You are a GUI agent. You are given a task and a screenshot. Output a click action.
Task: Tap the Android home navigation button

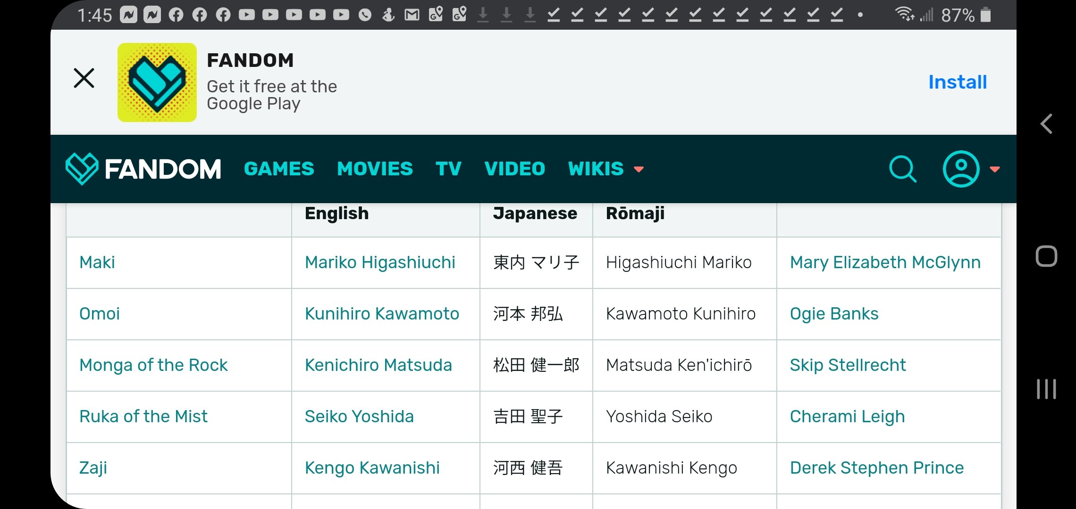[1046, 256]
